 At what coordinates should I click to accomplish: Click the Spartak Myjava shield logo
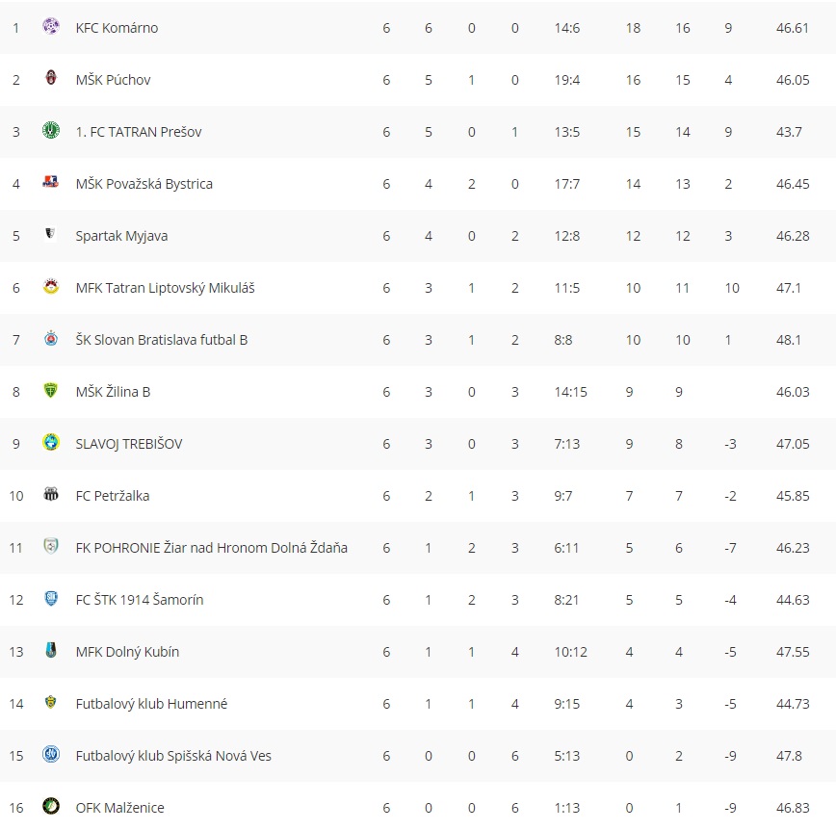(51, 235)
